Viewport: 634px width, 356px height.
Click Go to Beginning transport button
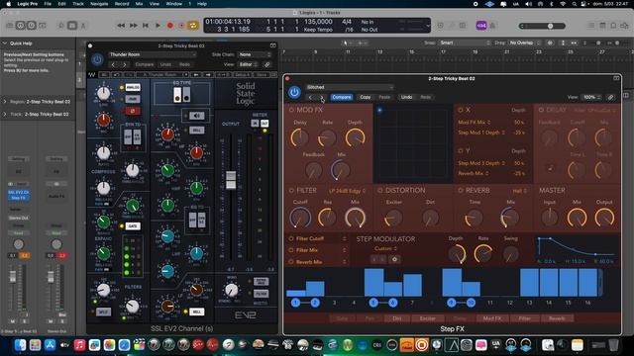(x=146, y=26)
